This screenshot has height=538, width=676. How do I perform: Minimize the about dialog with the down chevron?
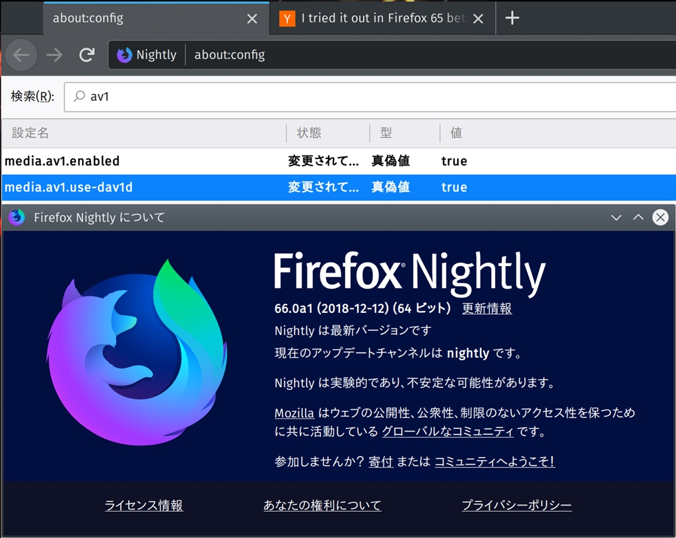point(616,218)
